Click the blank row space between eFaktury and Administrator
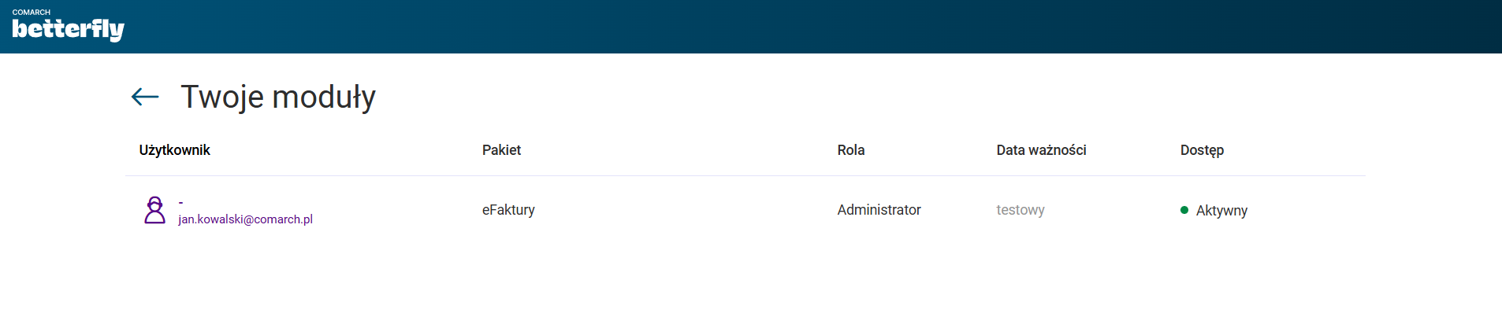This screenshot has width=1502, height=335. (x=686, y=210)
